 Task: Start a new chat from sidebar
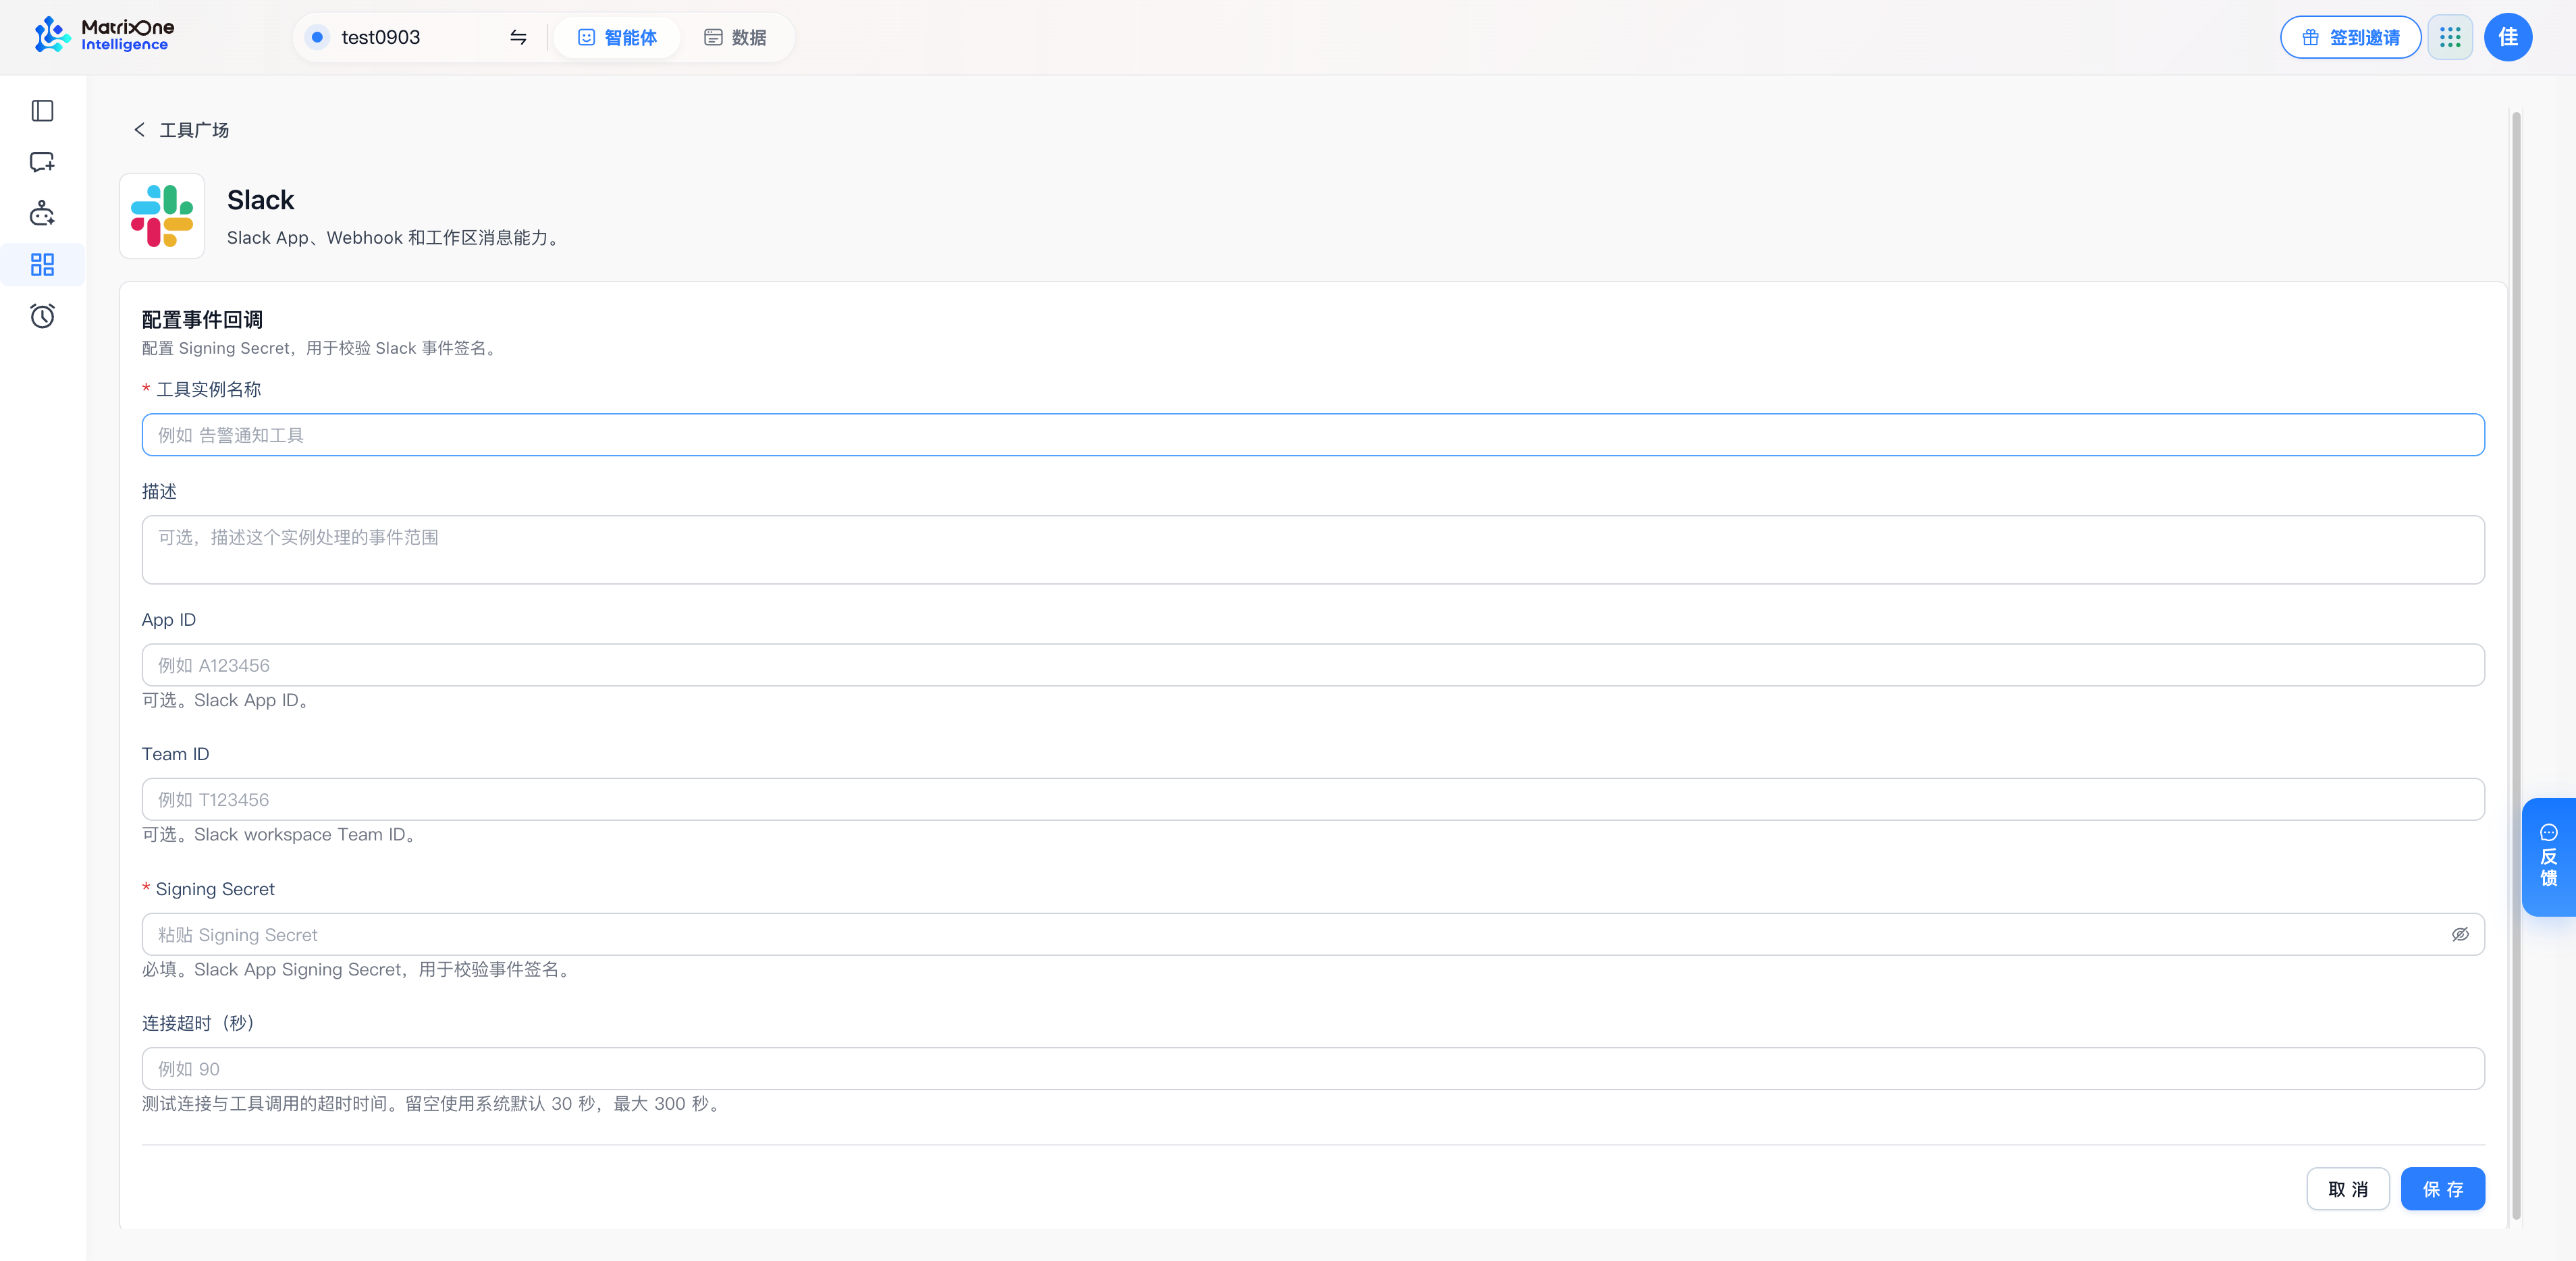pyautogui.click(x=42, y=162)
